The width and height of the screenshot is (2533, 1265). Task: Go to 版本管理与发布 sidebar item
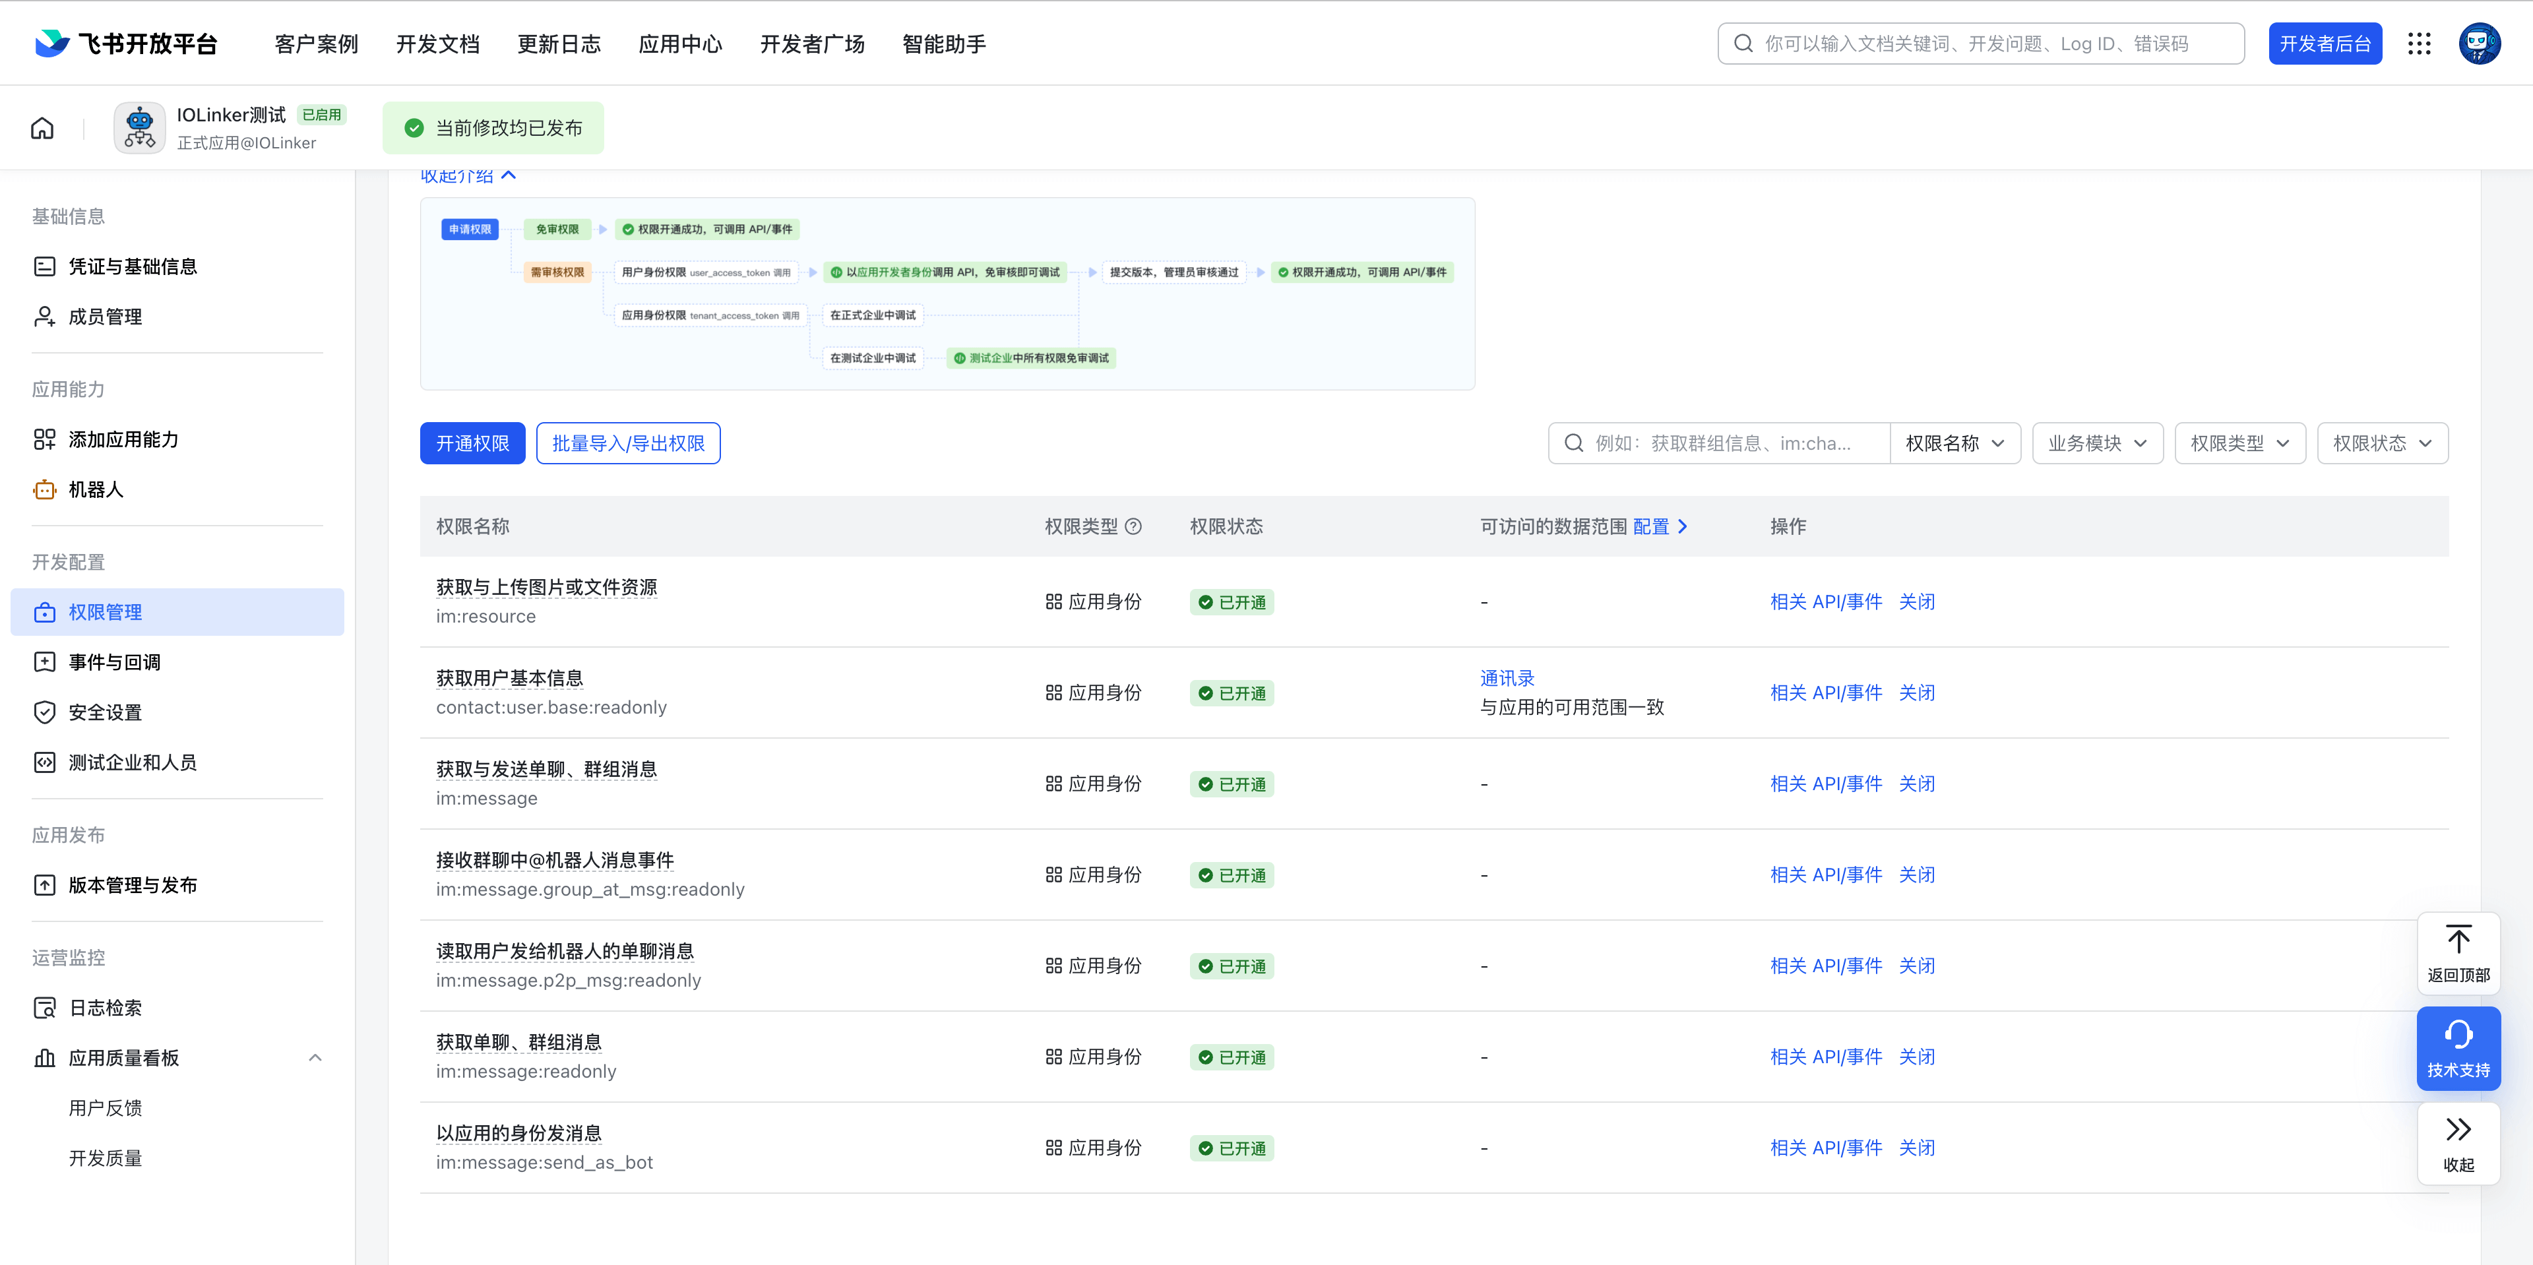(133, 886)
